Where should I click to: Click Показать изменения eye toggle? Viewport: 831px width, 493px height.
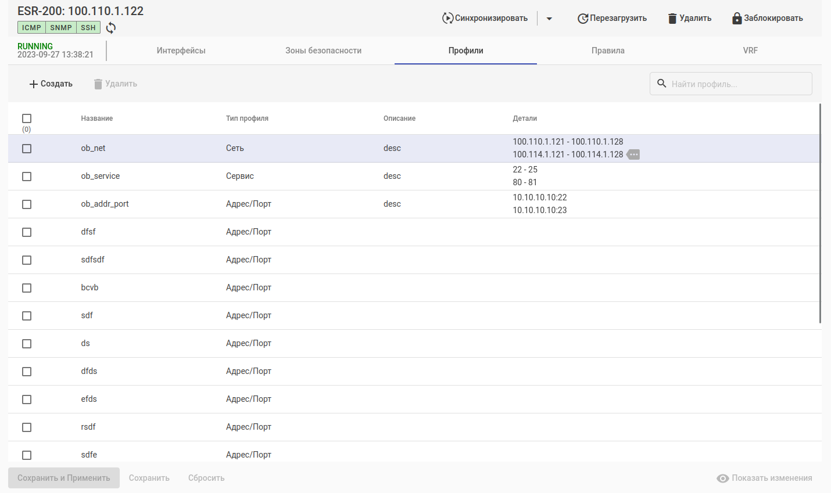722,478
